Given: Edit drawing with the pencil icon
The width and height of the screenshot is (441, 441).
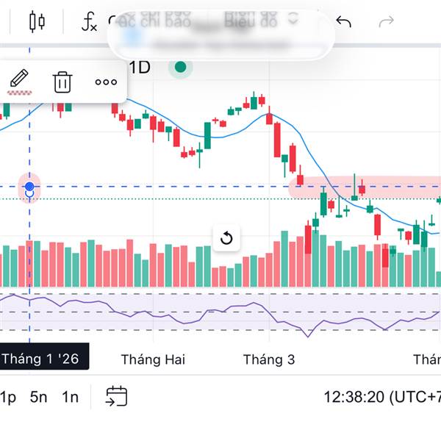Looking at the screenshot, I should pos(19,79).
